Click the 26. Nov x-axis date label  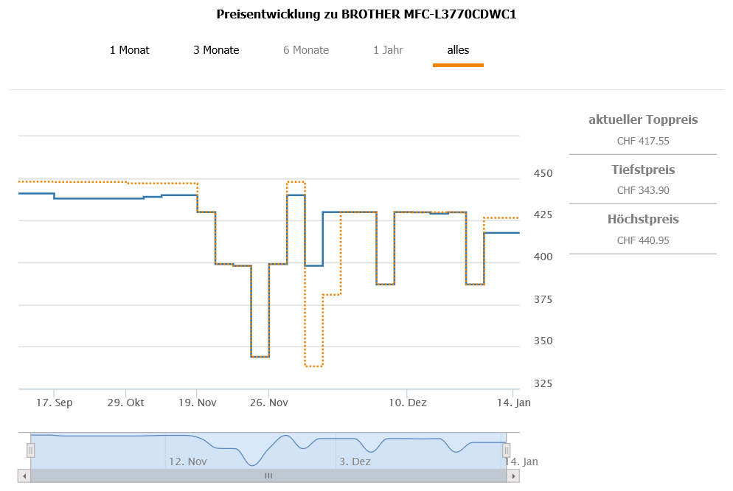268,403
